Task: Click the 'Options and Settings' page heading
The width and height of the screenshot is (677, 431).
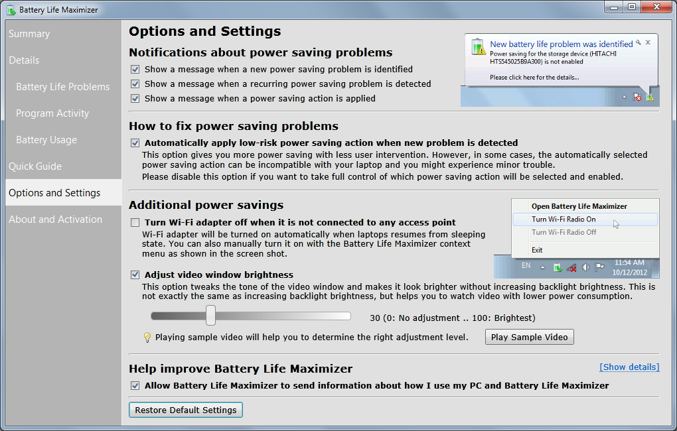Action: pyautogui.click(x=204, y=31)
